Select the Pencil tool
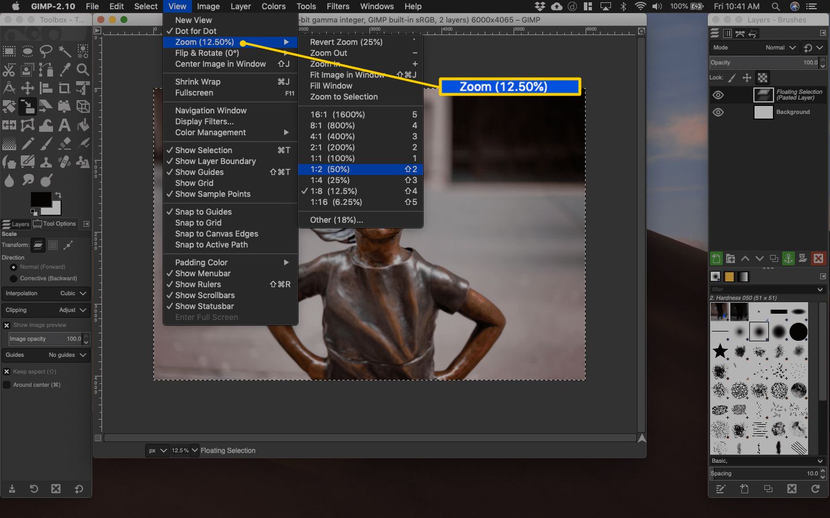 pos(28,143)
